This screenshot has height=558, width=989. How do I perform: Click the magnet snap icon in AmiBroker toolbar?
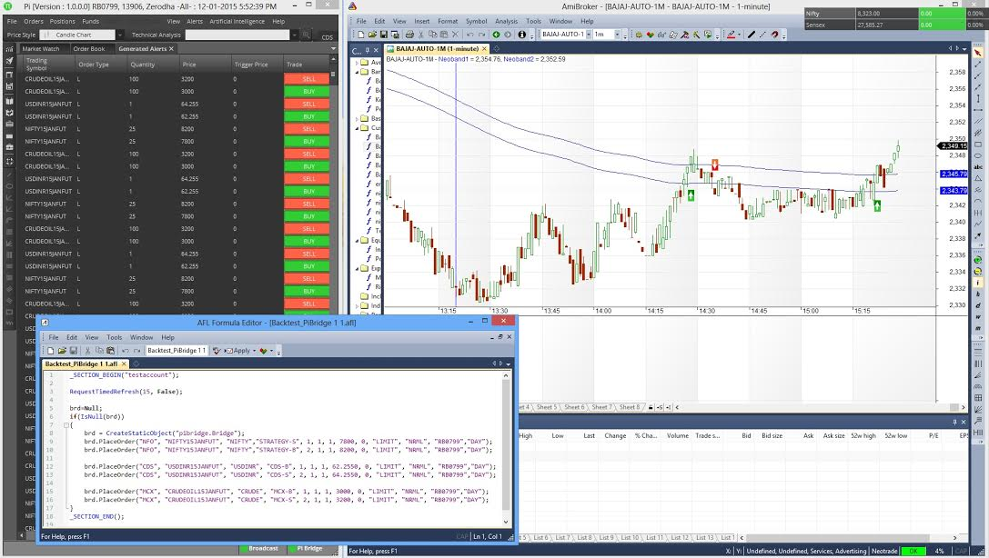coord(775,35)
